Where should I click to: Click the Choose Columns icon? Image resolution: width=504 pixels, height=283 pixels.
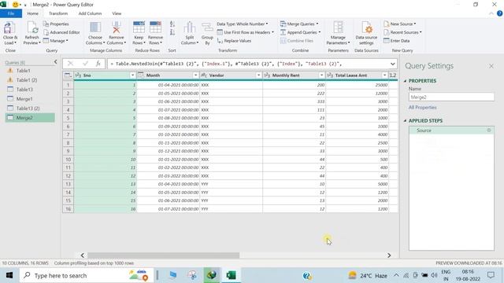tap(95, 28)
